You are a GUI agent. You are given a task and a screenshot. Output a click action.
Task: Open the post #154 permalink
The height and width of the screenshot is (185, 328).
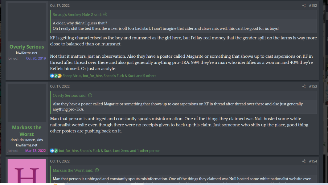(313, 161)
